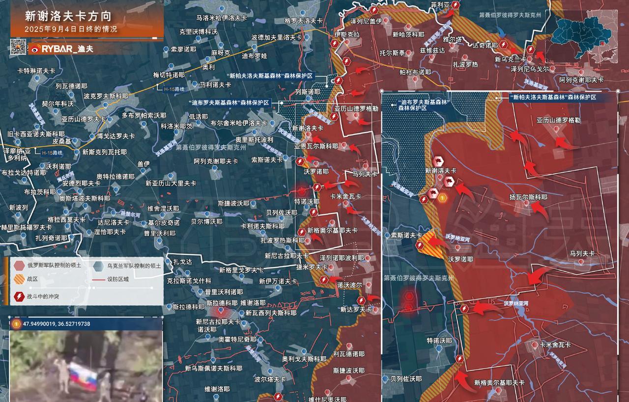Click the label 新亚历山大里夫卡
629x402 pixels.
click(171, 183)
